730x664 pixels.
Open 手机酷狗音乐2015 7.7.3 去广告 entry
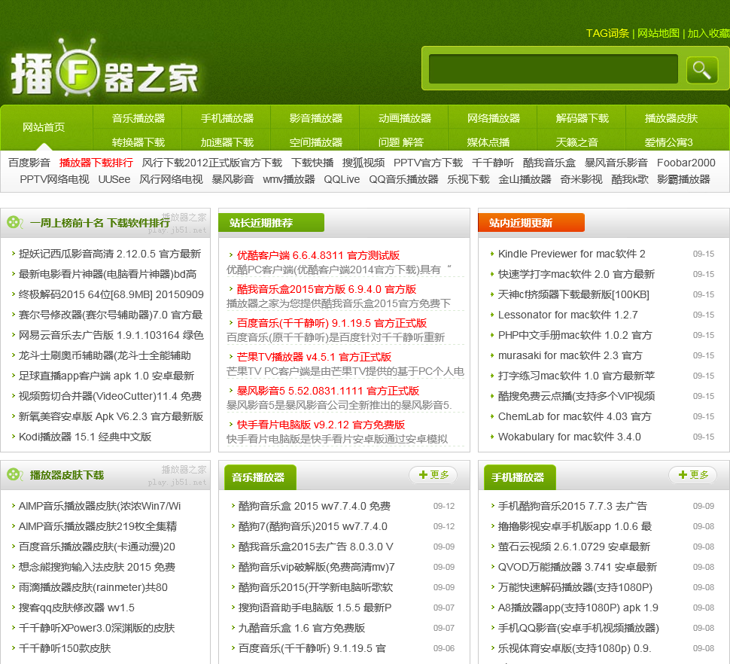pyautogui.click(x=573, y=506)
